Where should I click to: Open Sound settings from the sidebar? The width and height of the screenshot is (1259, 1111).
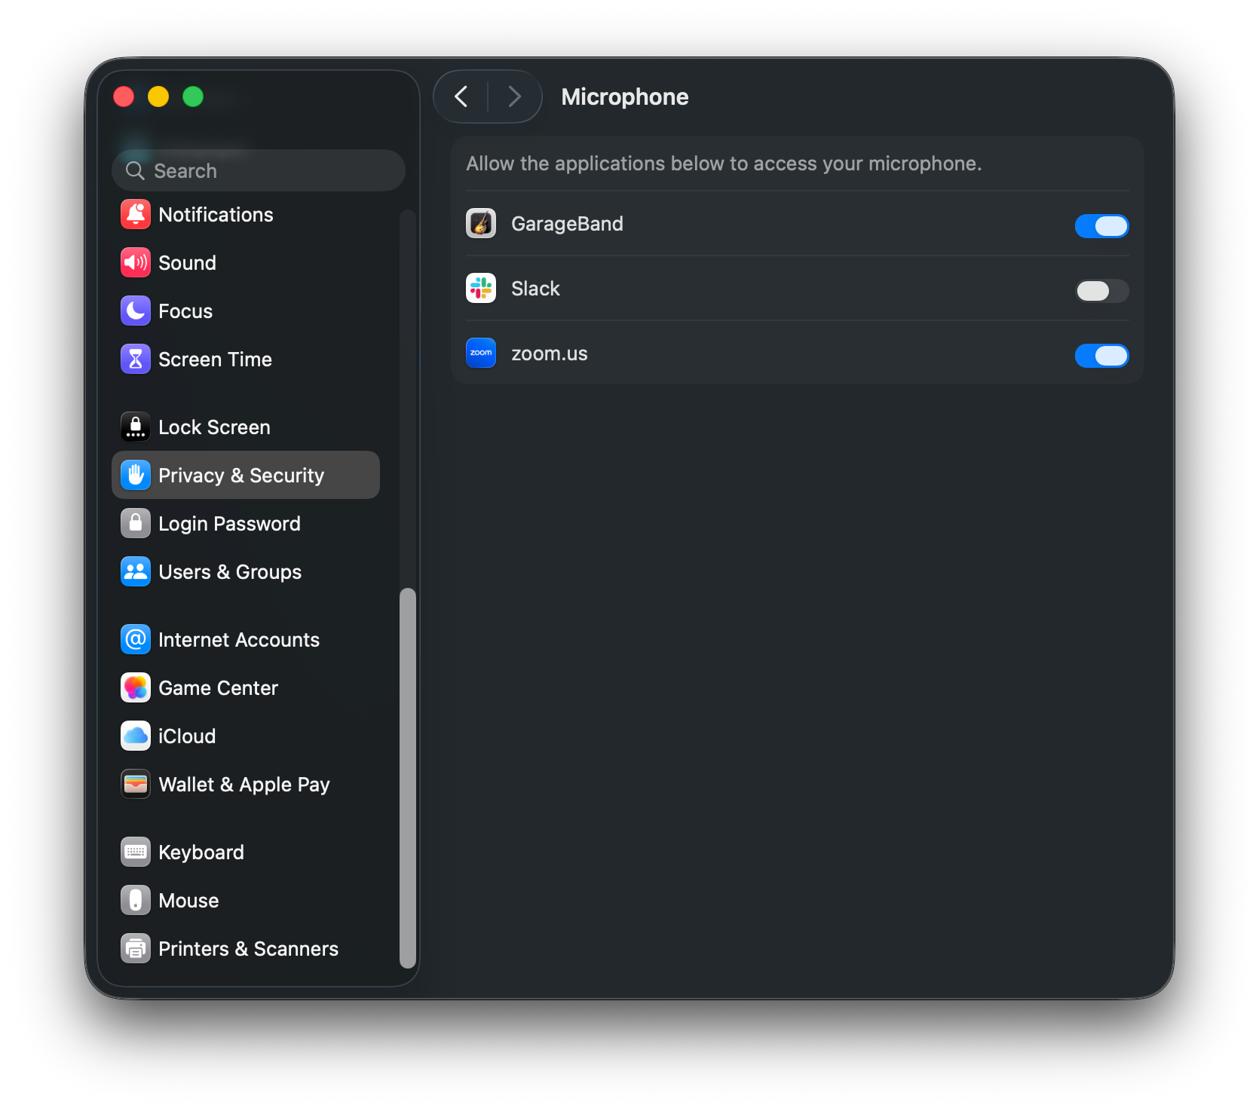click(x=187, y=262)
